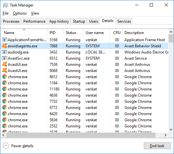
Task: Click the audiodg.exe process icon
Action: point(5,52)
